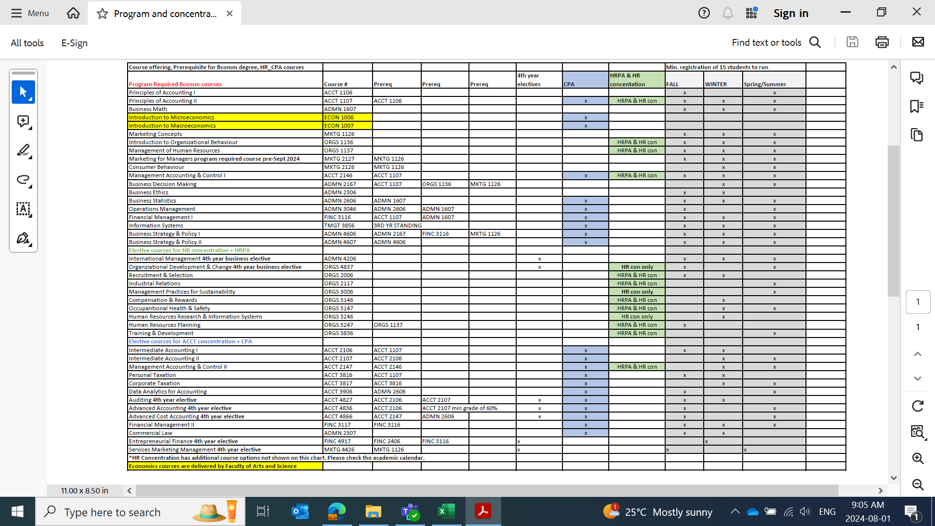
Task: Click 'Business Strategy & Policy II' text
Action: coord(165,242)
